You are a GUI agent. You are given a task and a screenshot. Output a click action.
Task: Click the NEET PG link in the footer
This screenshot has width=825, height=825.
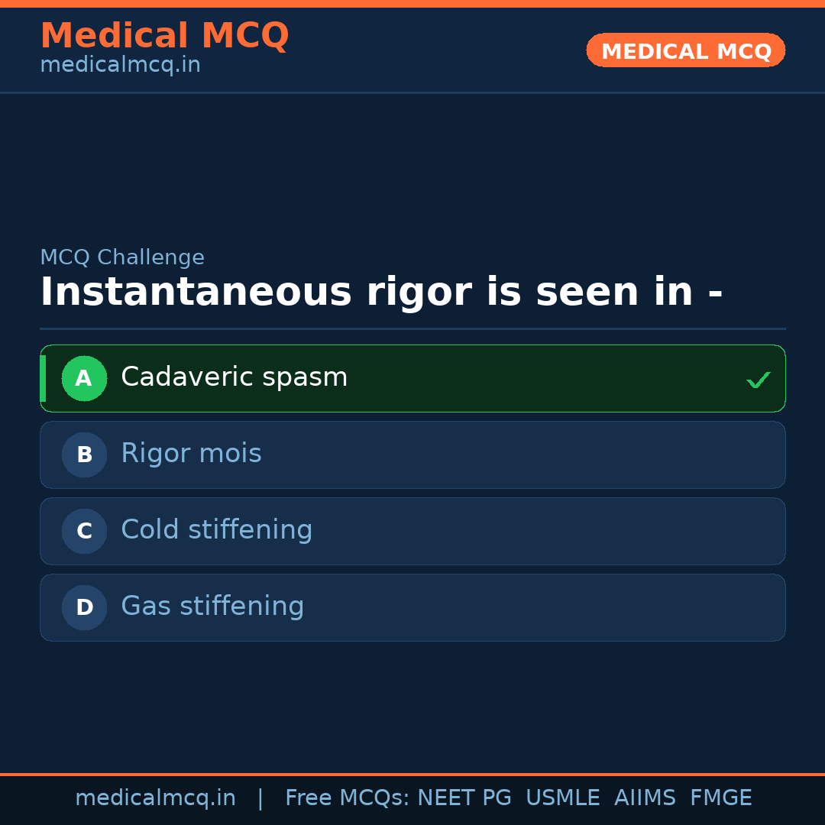tap(464, 797)
